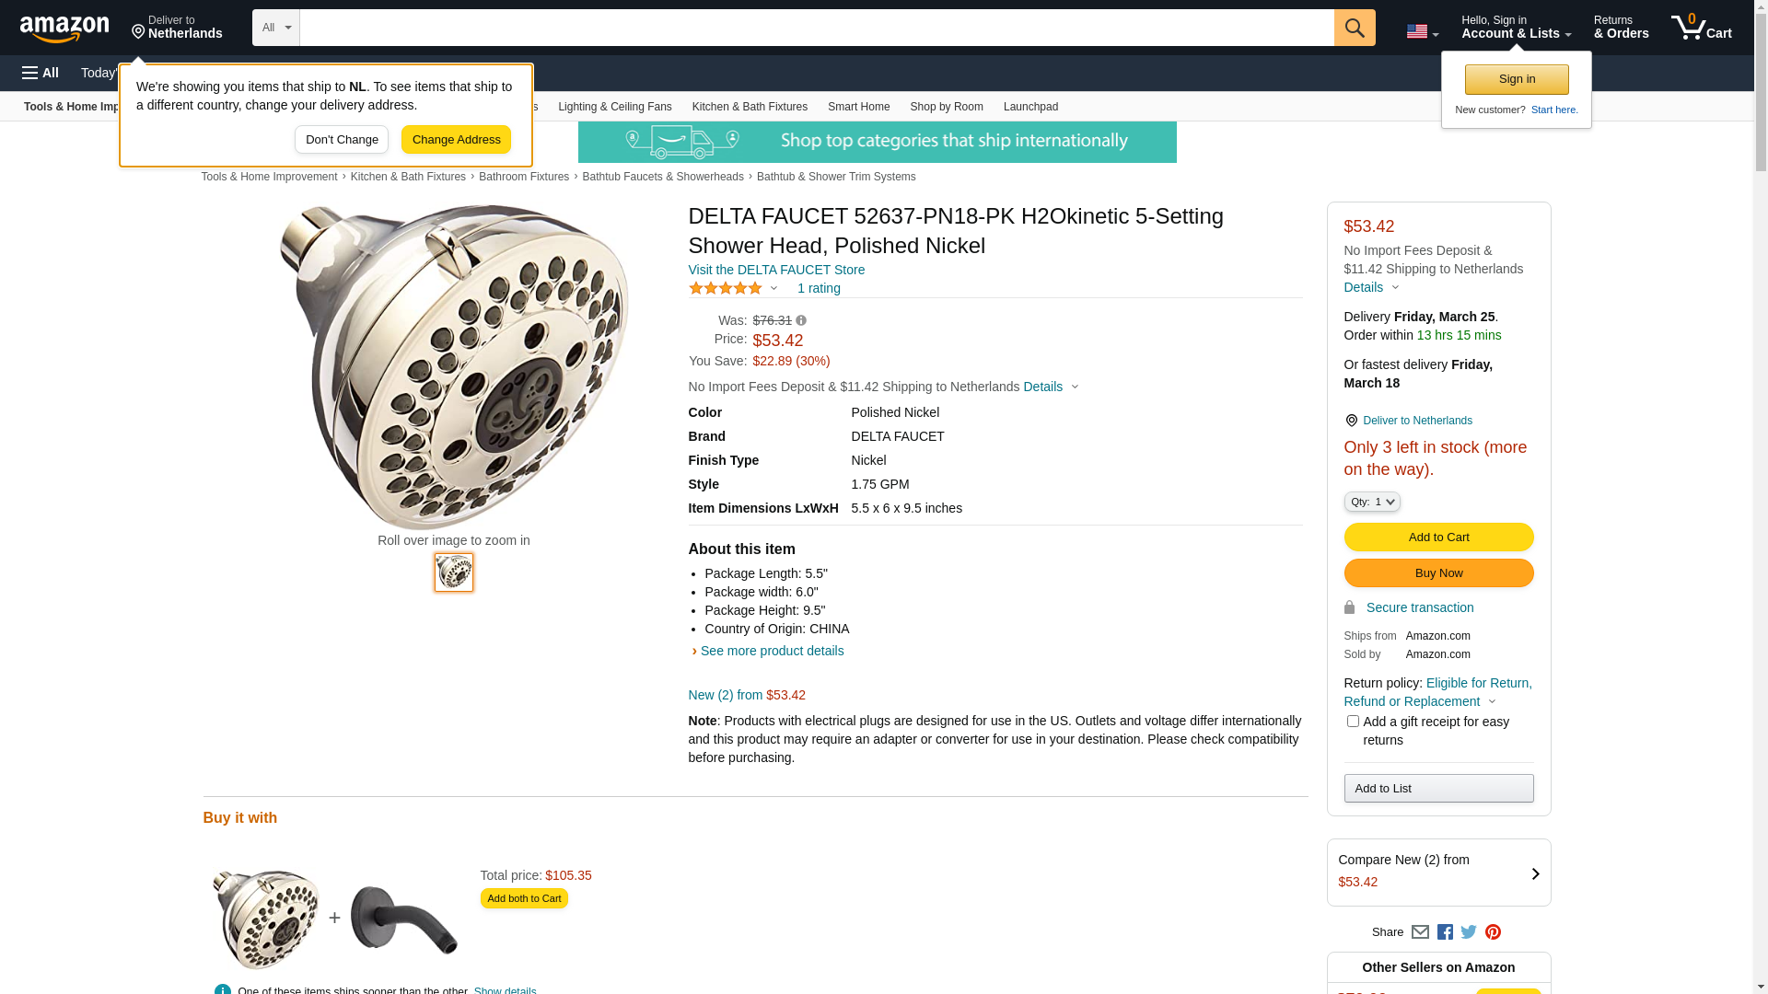
Task: Enable the gift receipt checkbox
Action: (x=1353, y=722)
